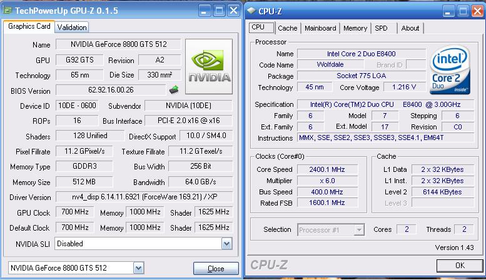This screenshot has width=486, height=280.
Task: Open the About tab in CPU-Z
Action: (x=410, y=28)
